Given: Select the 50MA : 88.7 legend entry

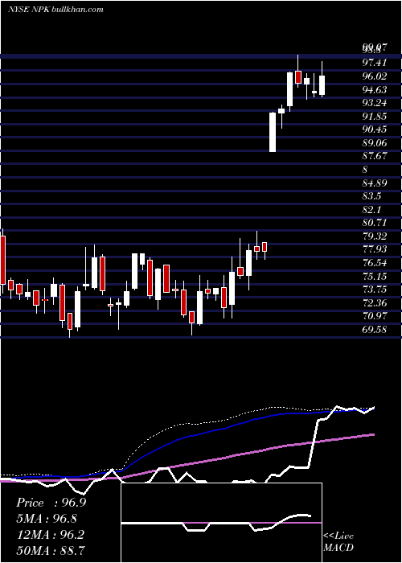Looking at the screenshot, I should 51,550.
